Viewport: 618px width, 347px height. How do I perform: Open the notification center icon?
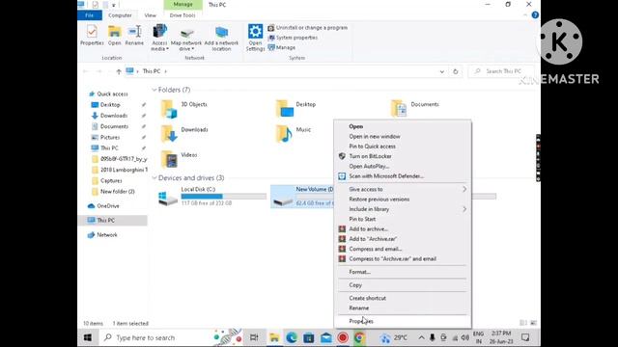(525, 337)
